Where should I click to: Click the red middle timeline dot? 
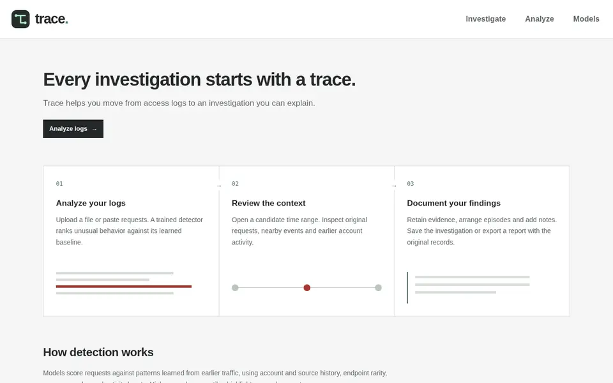tap(307, 288)
